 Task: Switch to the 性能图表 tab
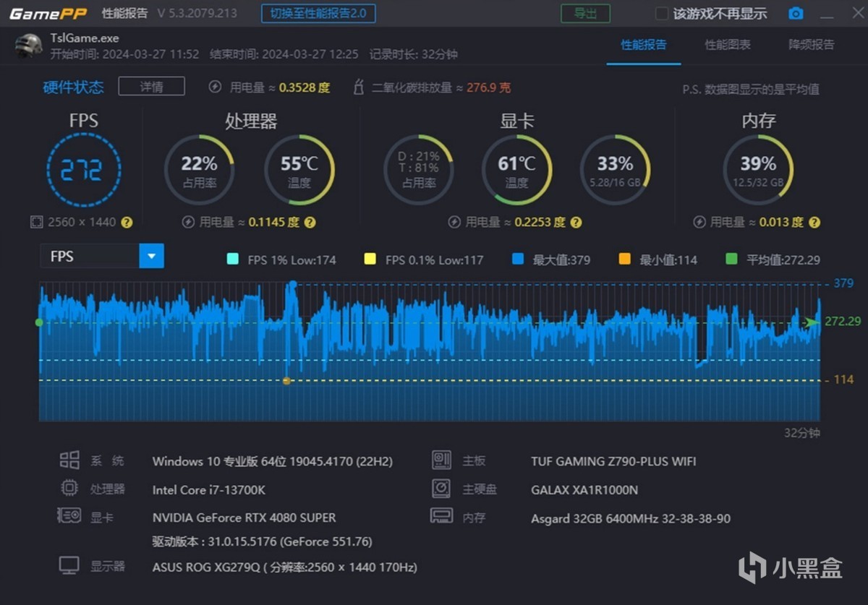728,45
